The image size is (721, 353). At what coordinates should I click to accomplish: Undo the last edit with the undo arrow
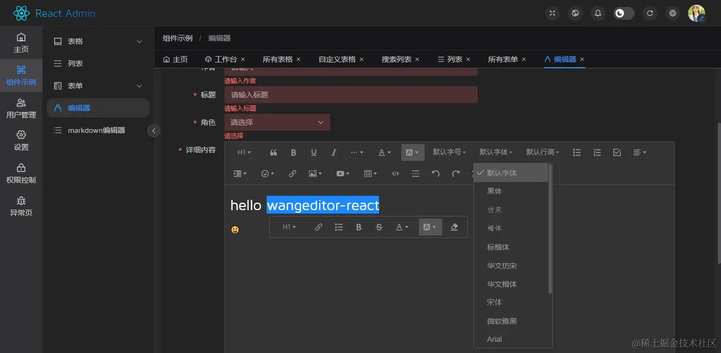[x=436, y=173]
